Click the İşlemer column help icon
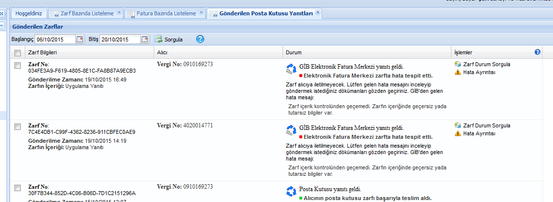 [x=537, y=52]
